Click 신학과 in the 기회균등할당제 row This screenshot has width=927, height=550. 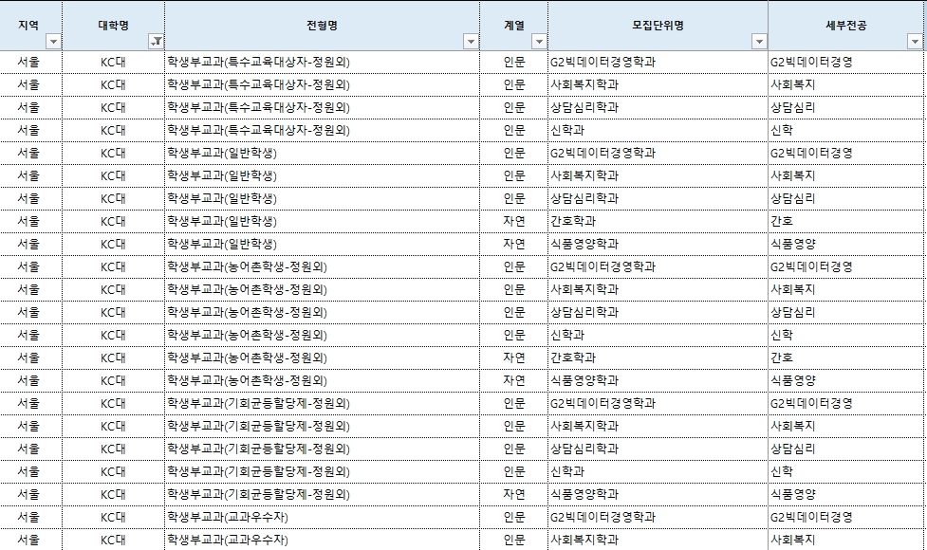[x=567, y=471]
